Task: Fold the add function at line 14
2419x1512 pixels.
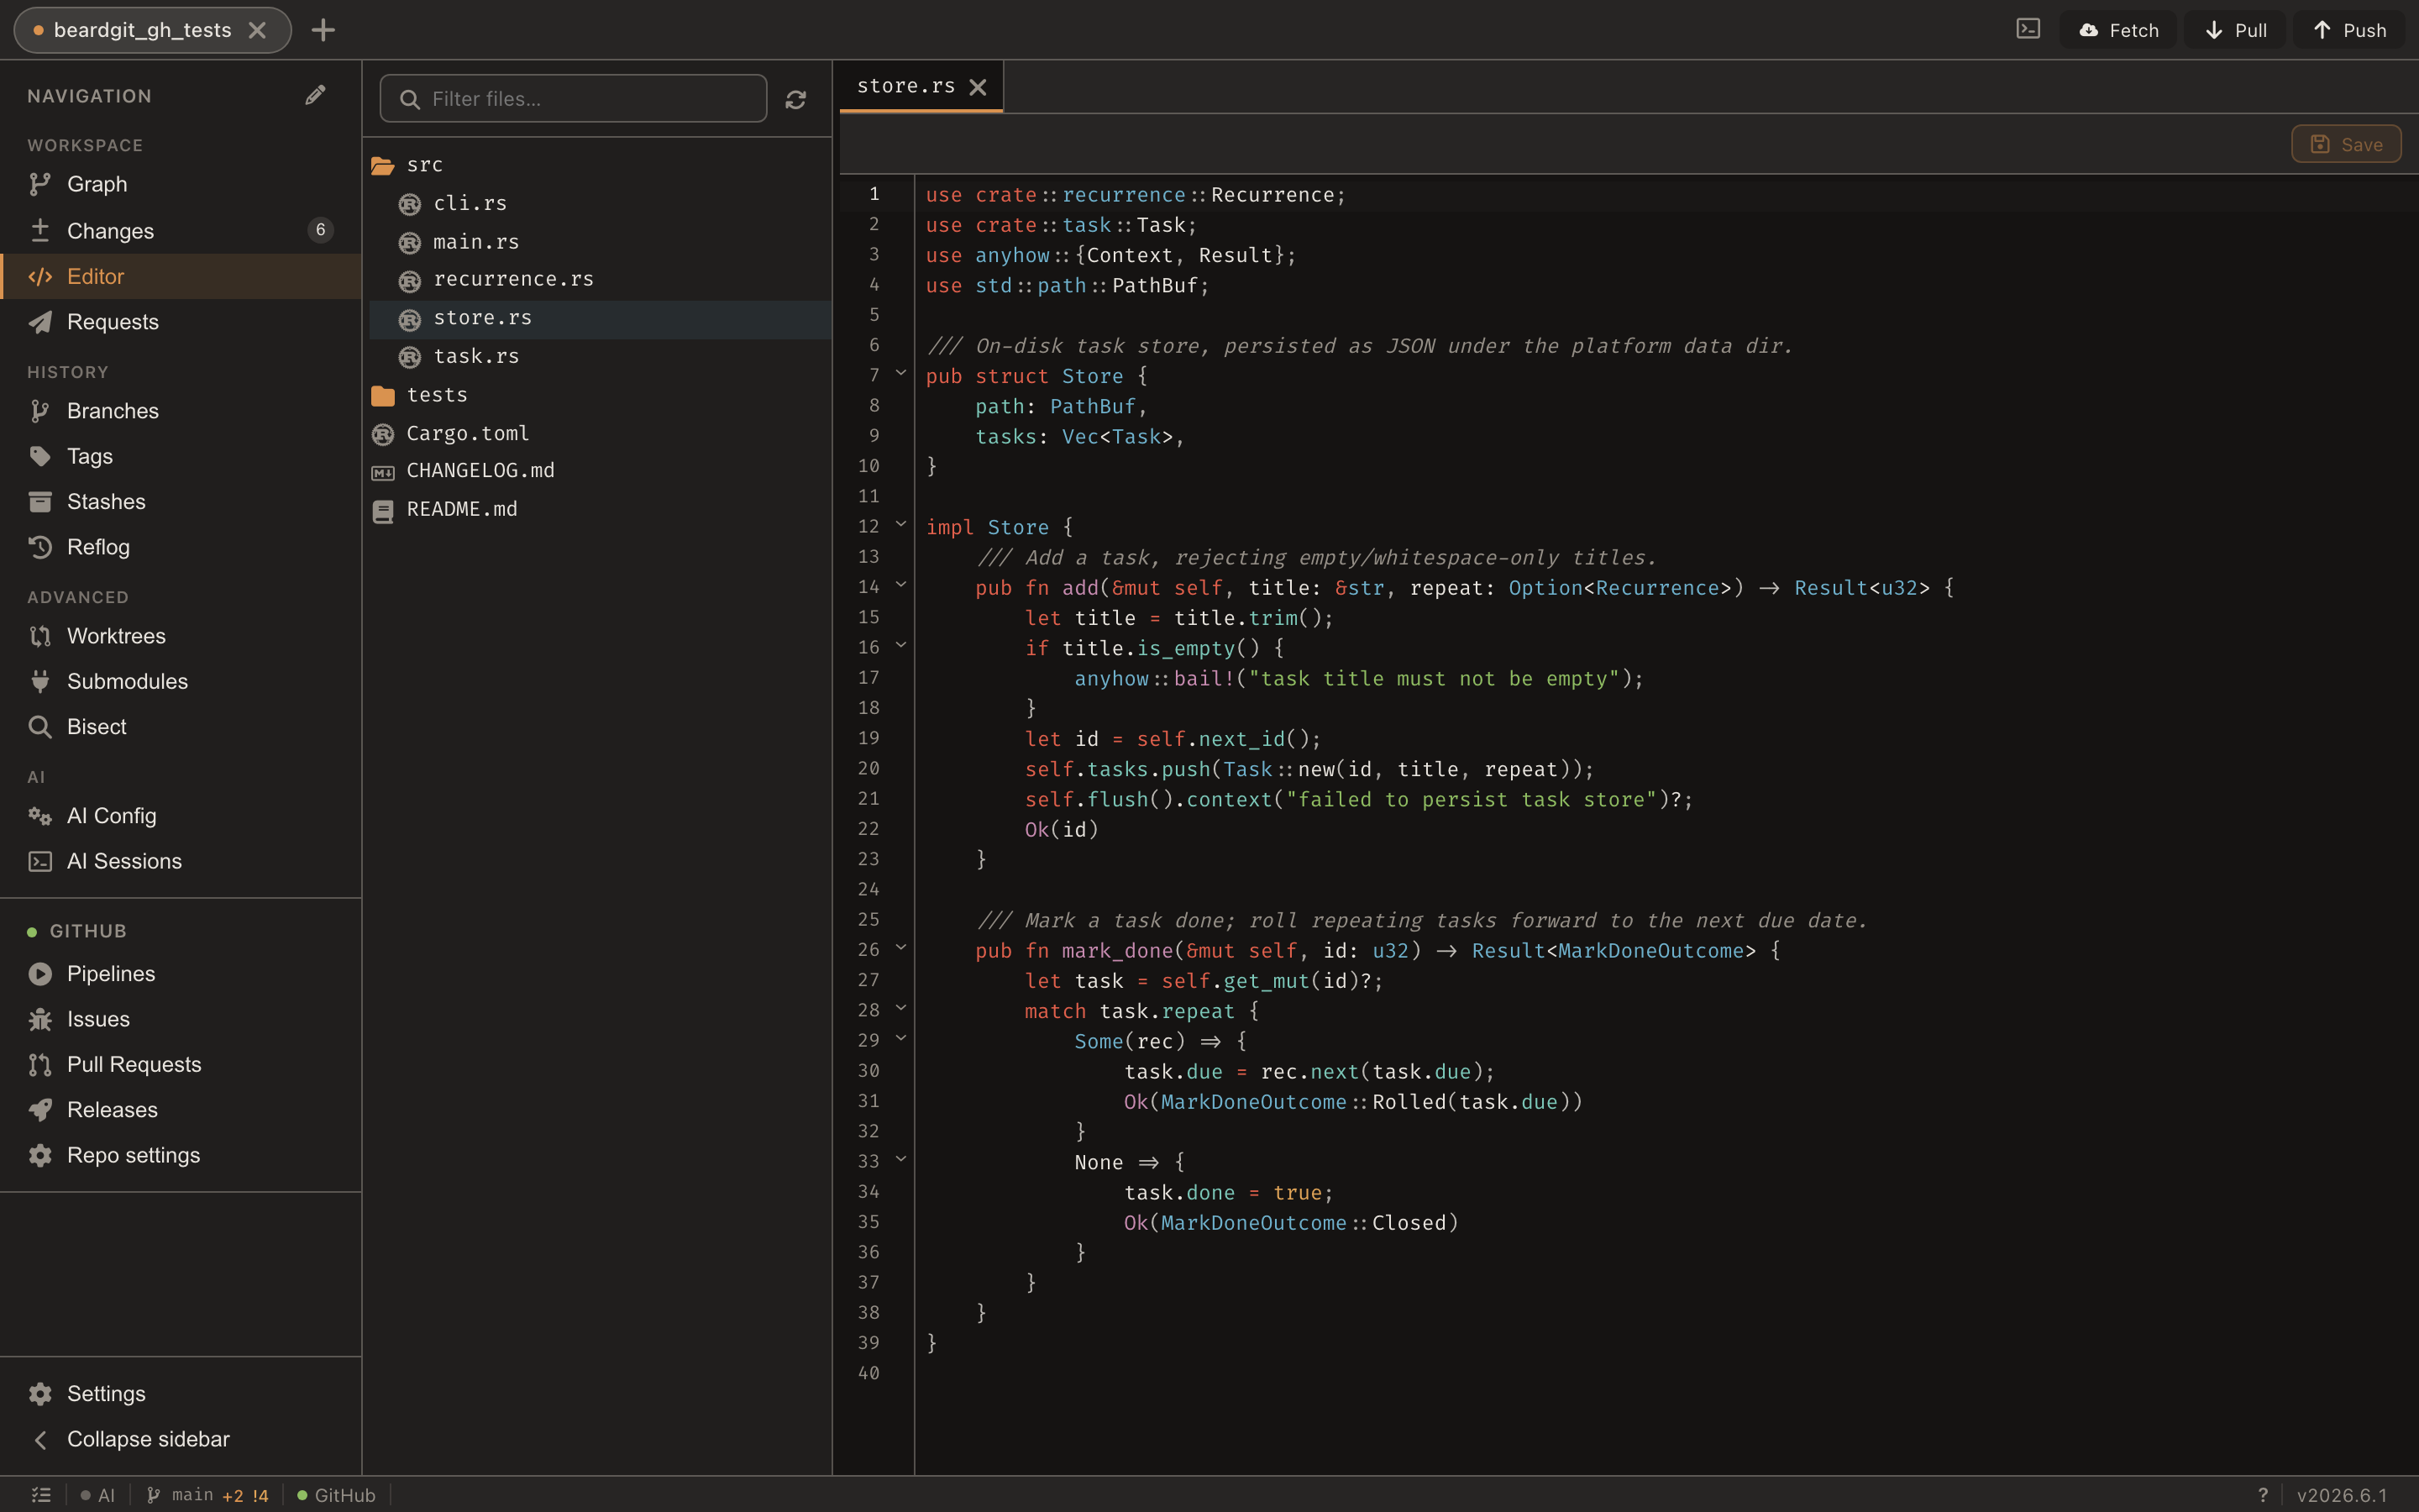Action: click(x=900, y=585)
